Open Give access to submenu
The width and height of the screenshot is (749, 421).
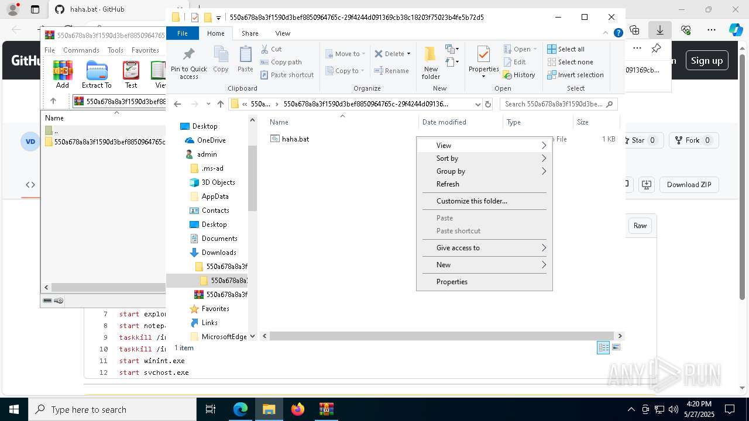coord(484,248)
